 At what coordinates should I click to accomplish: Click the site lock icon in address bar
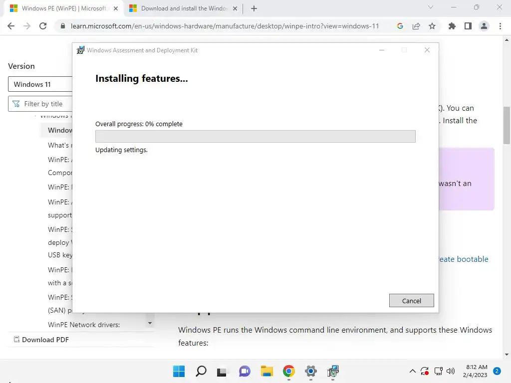pos(63,26)
